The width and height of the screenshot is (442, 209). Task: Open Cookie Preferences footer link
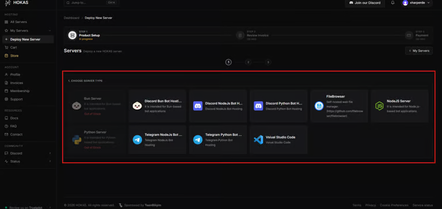[394, 205]
